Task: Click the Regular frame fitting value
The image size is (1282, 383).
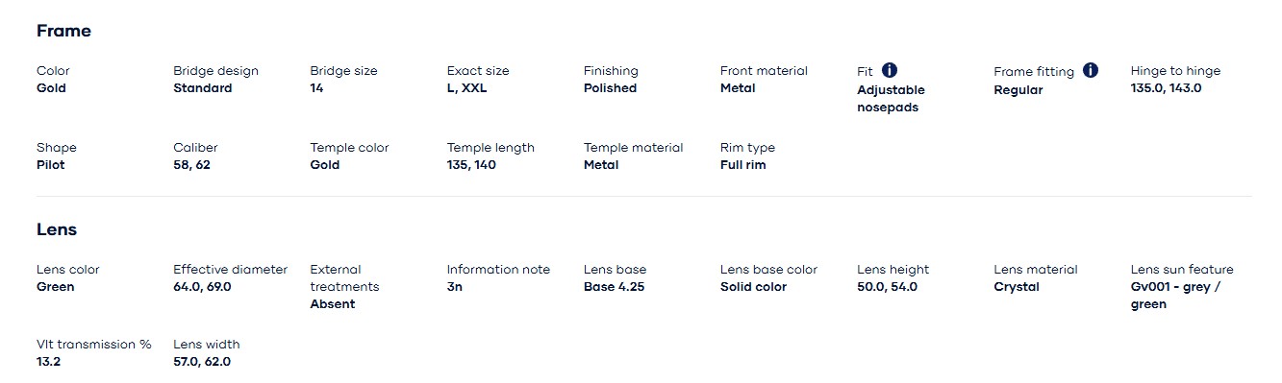Action: (1018, 90)
